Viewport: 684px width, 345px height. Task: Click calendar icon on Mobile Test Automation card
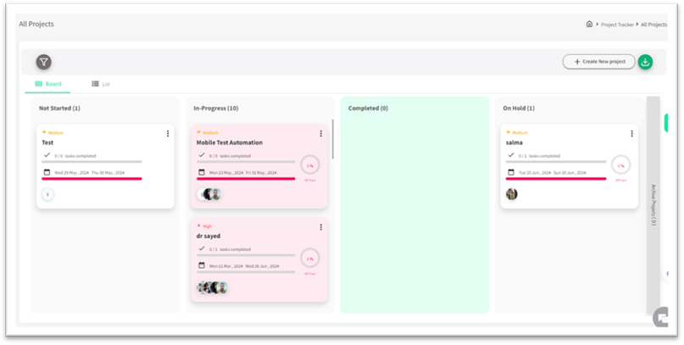pyautogui.click(x=202, y=172)
